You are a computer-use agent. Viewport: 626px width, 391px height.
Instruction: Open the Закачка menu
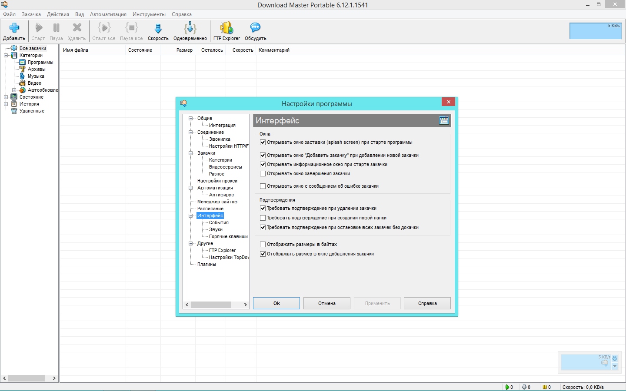31,14
